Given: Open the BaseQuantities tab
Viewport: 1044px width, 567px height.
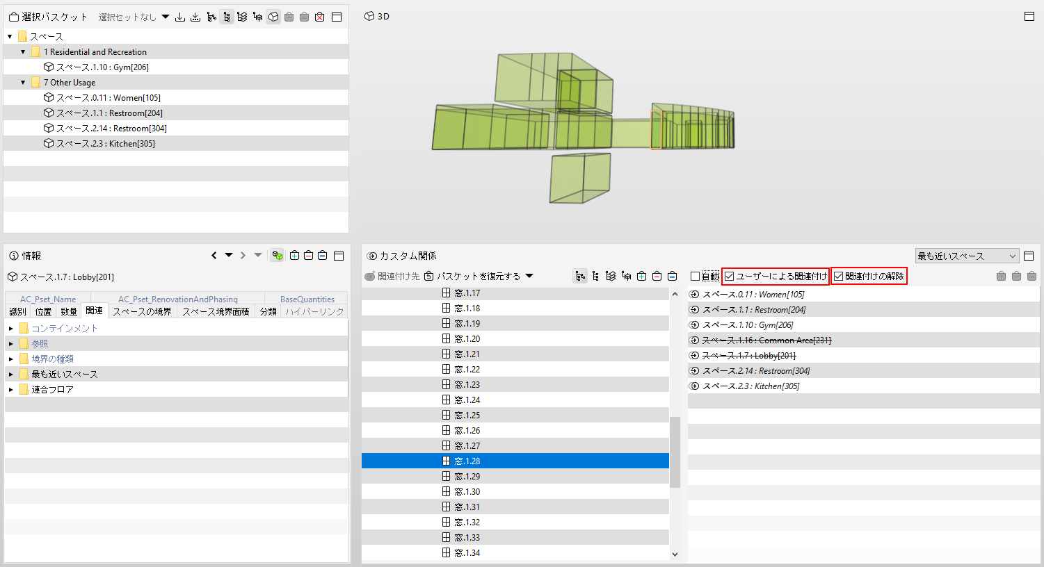Looking at the screenshot, I should click(x=307, y=299).
